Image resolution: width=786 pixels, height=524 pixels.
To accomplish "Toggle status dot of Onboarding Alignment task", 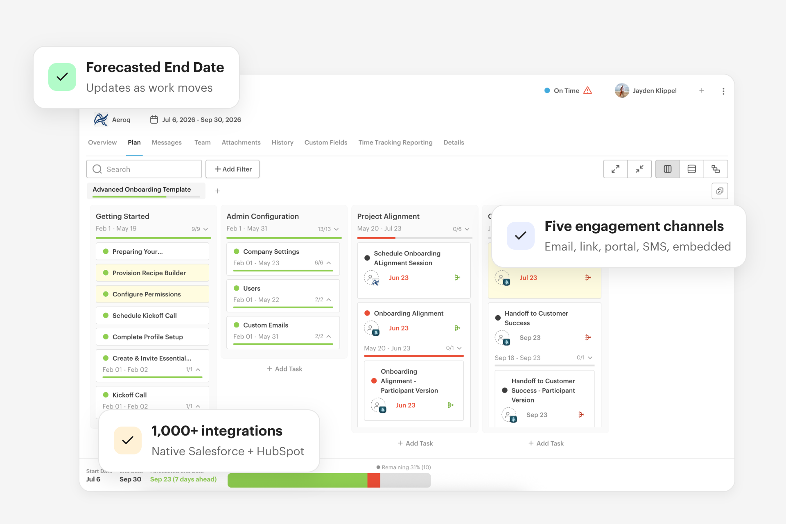I will tap(367, 313).
